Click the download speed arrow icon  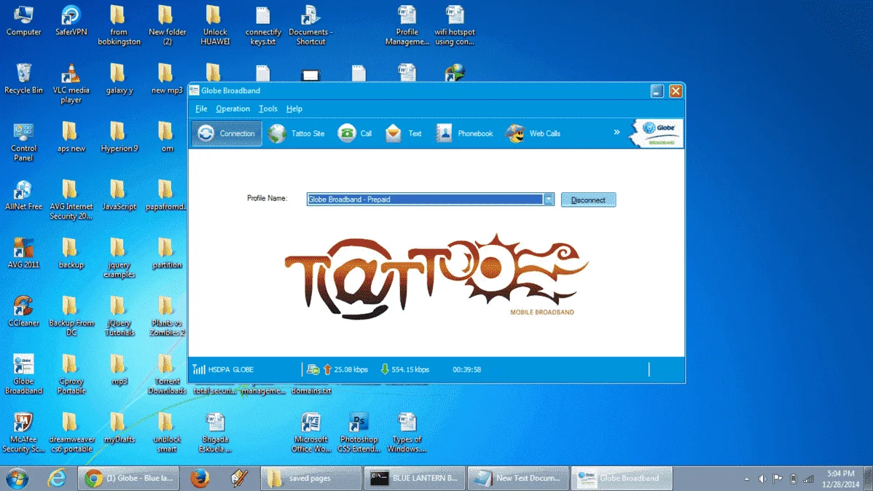point(385,369)
